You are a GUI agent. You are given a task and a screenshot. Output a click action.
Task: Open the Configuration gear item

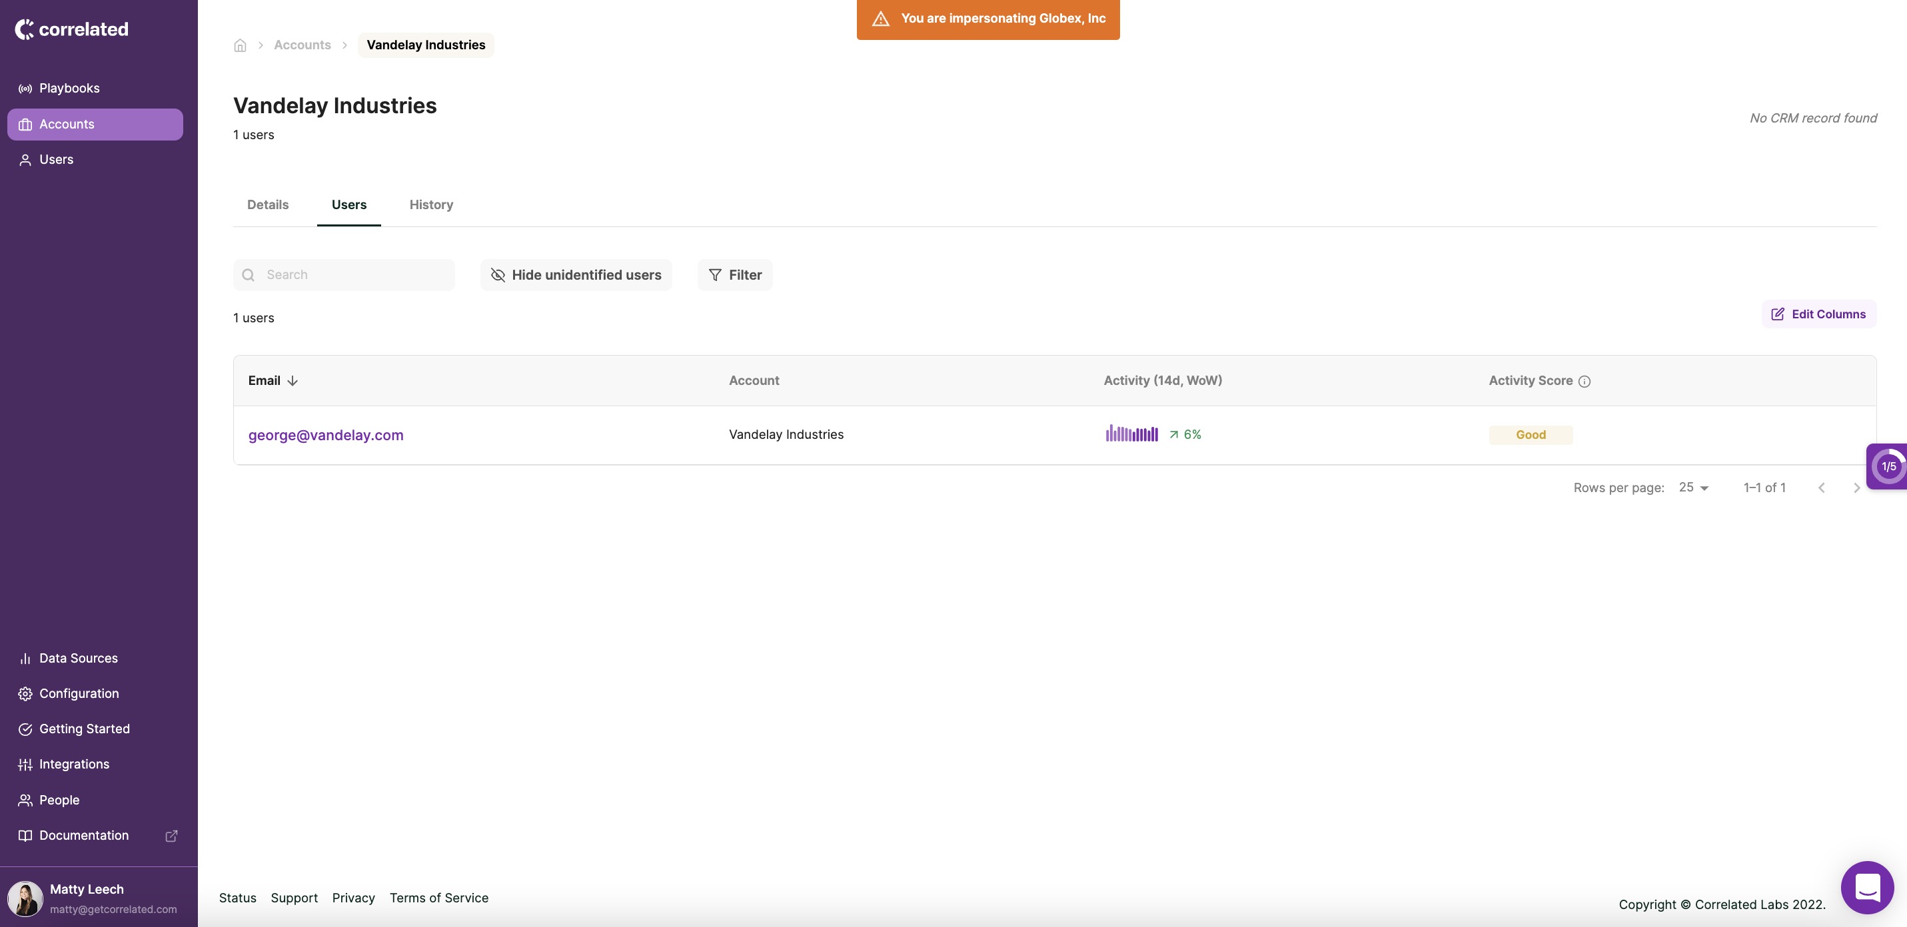79,693
